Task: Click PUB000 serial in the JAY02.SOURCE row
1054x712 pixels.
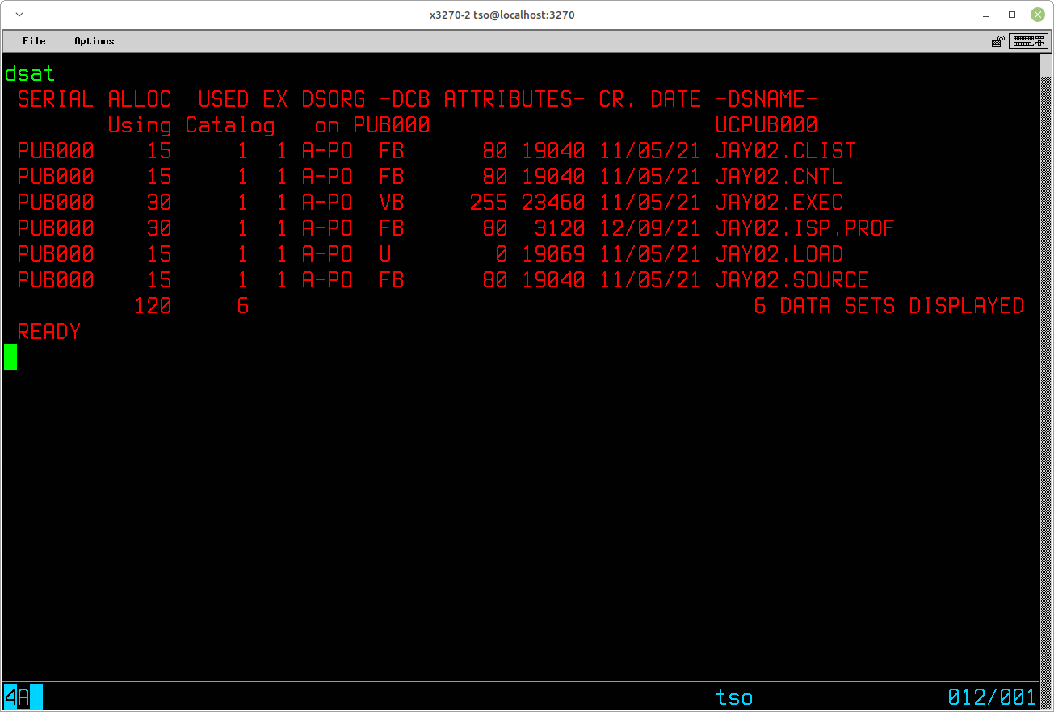Action: pyautogui.click(x=56, y=280)
